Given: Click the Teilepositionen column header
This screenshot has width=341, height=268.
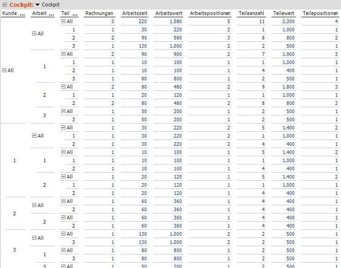Looking at the screenshot, I should 320,14.
